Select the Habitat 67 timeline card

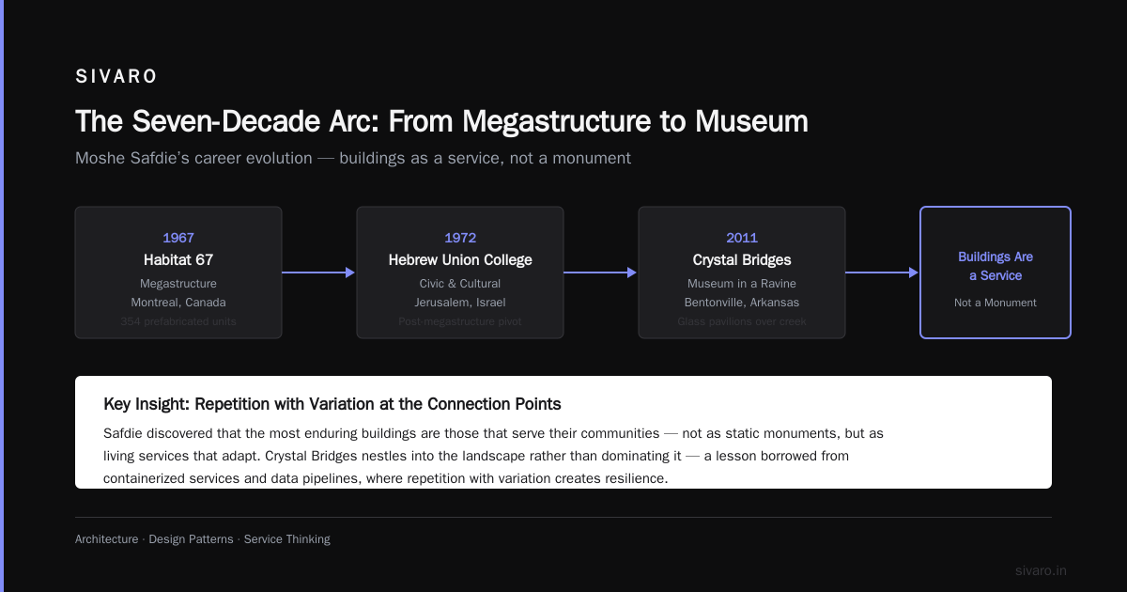(178, 273)
